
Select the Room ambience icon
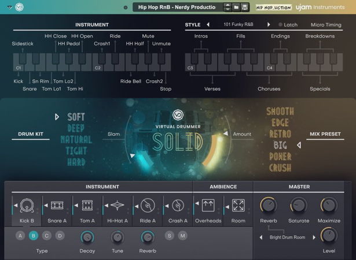click(238, 206)
